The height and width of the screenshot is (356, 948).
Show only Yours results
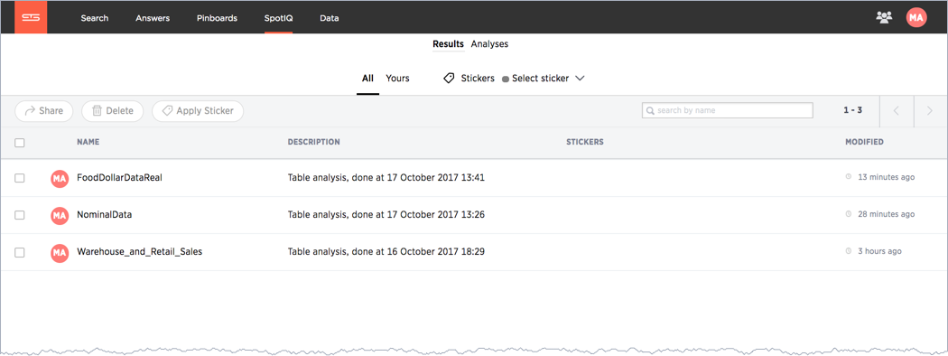(398, 78)
